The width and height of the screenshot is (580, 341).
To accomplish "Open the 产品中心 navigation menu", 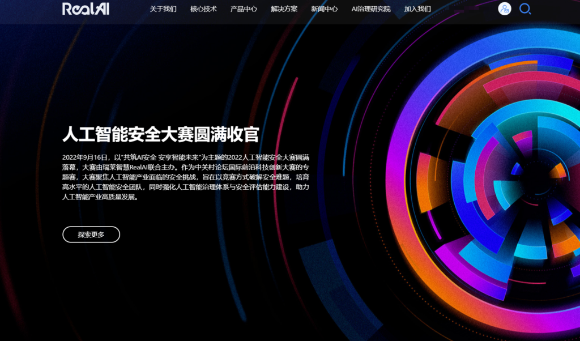I will click(244, 9).
